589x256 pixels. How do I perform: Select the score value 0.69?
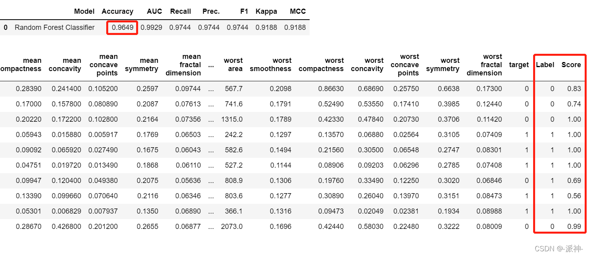pos(574,181)
